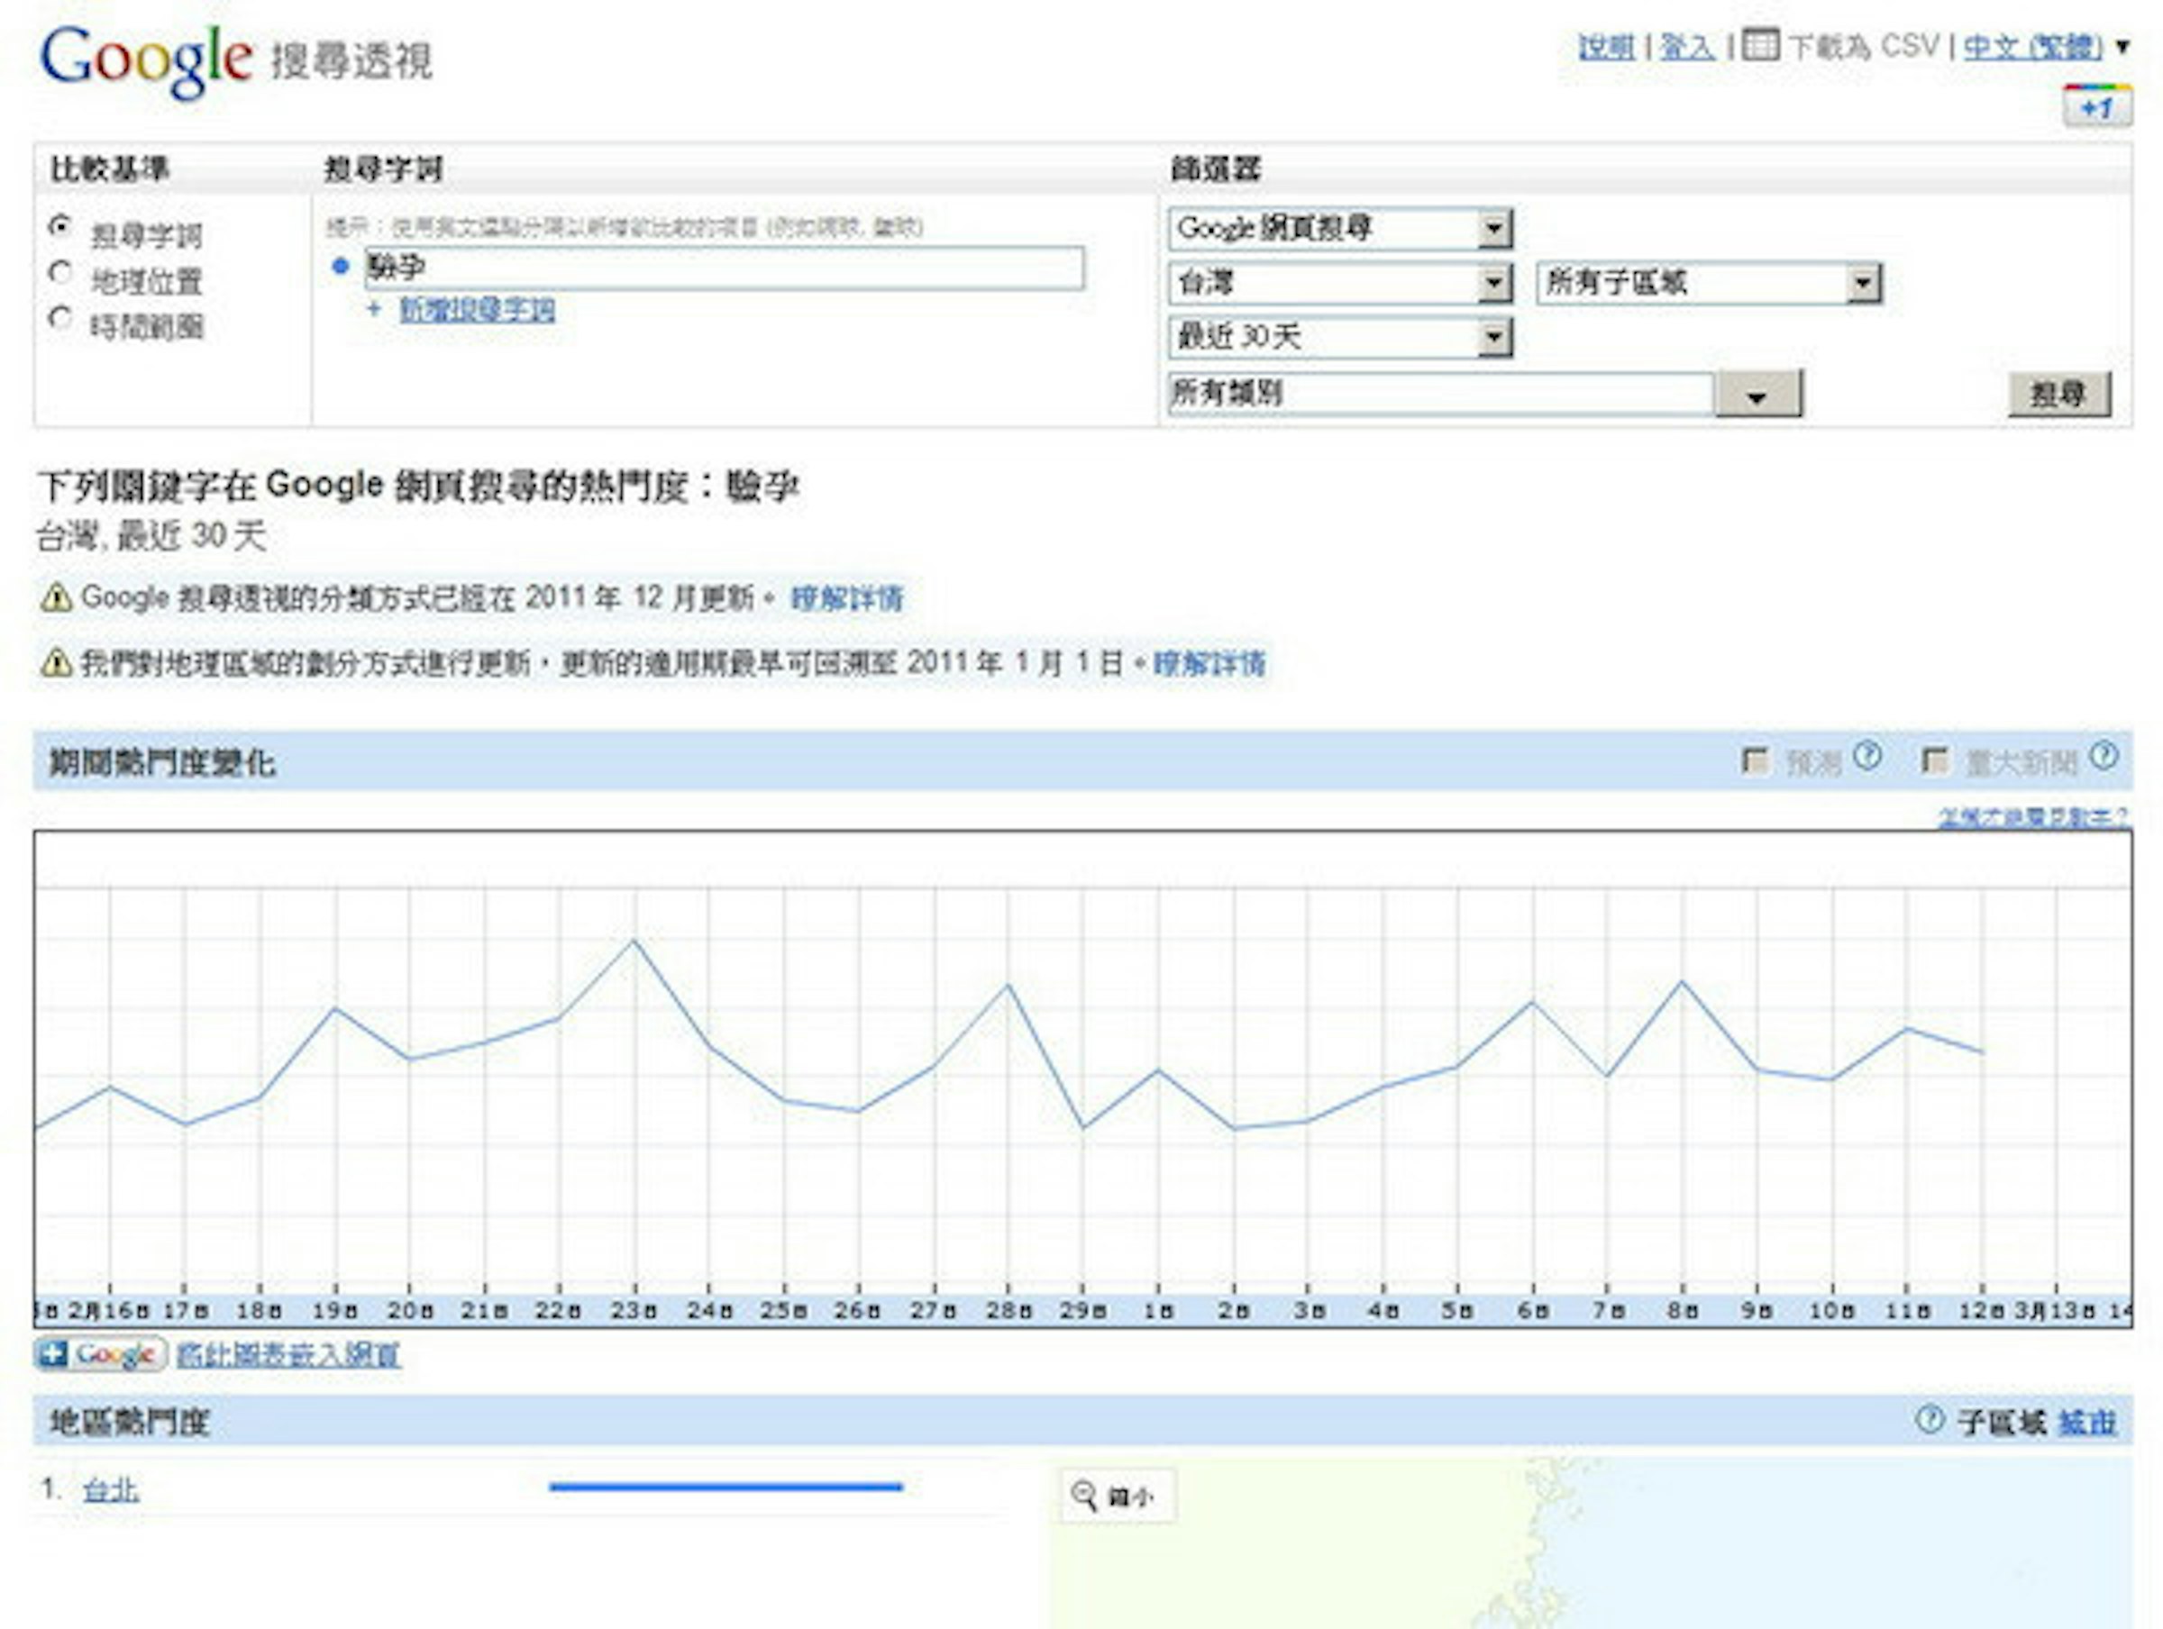Click 瞭解詳情 link after the 12 月 notice
Viewport: 2163px width, 1629px height.
[847, 597]
